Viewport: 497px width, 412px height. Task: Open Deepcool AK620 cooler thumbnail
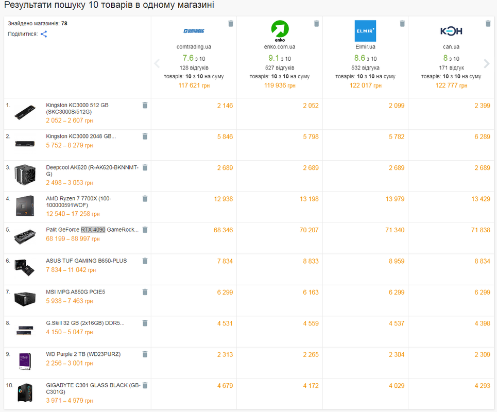(25, 174)
